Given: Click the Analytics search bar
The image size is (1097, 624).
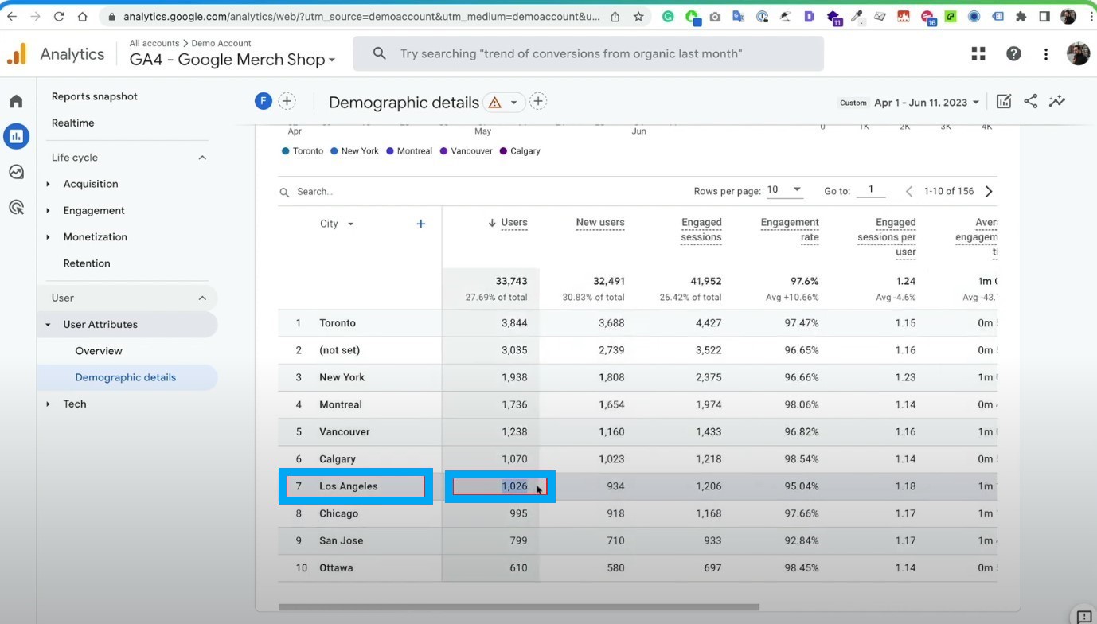Looking at the screenshot, I should 588,53.
